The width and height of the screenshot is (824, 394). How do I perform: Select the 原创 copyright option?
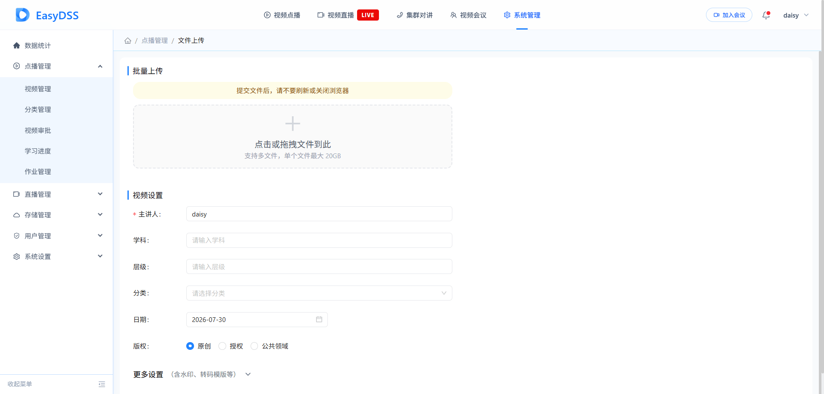190,346
